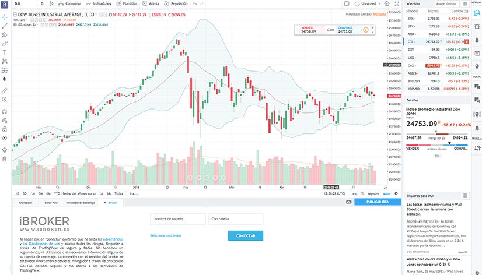This screenshot has width=482, height=275.
Task: Switch chart to fullscreen mode
Action: 397,3
